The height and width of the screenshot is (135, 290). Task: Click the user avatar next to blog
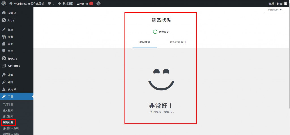[x=285, y=3]
